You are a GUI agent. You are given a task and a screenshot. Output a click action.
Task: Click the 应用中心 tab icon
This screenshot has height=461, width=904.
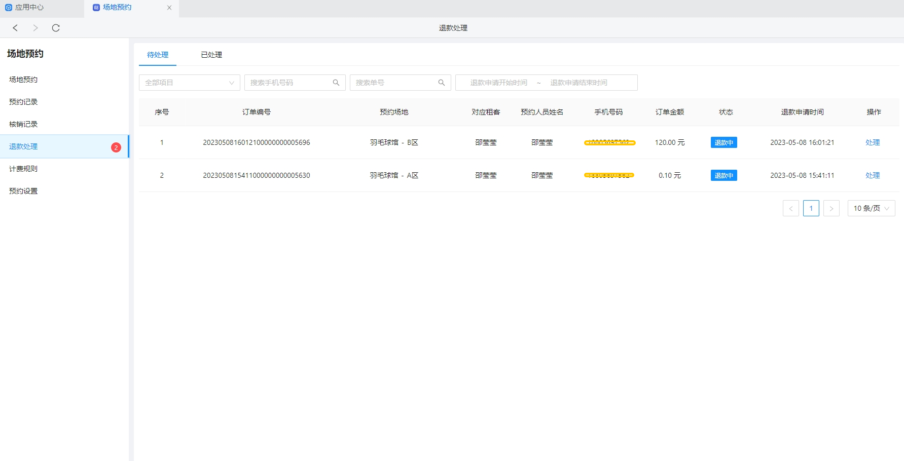[9, 8]
